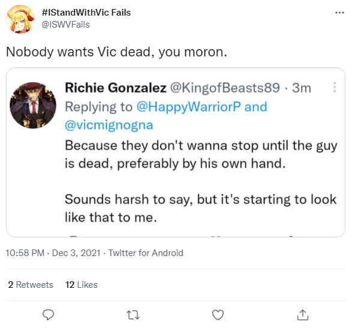Open the #IStandWithVic Fails display name
The image size is (352, 328).
(86, 13)
